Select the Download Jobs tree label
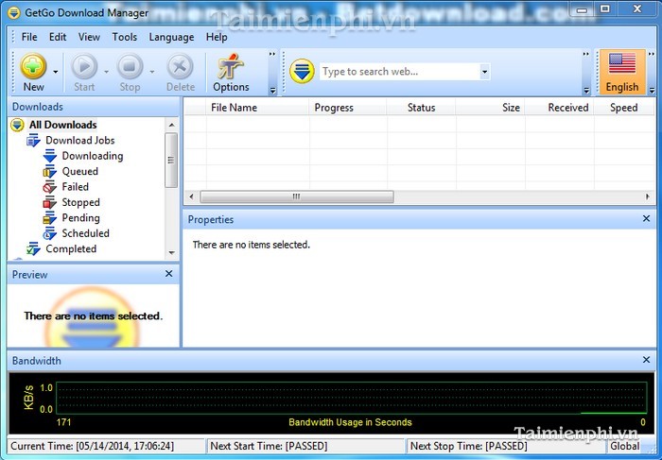This screenshot has height=460, width=662. pos(80,141)
